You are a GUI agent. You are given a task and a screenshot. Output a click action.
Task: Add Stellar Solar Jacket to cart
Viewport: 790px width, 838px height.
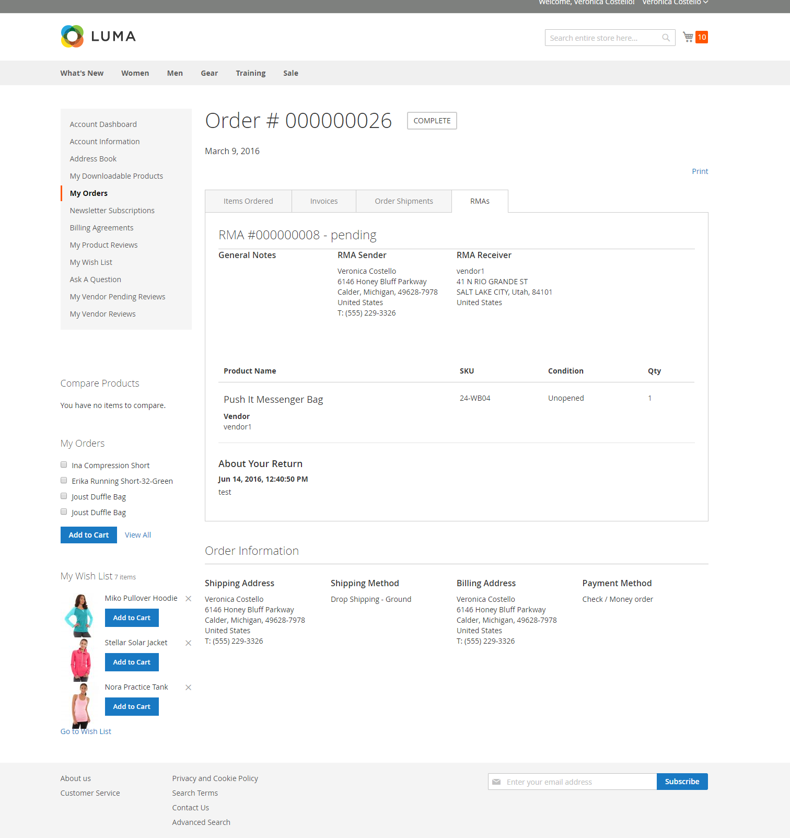click(x=132, y=662)
